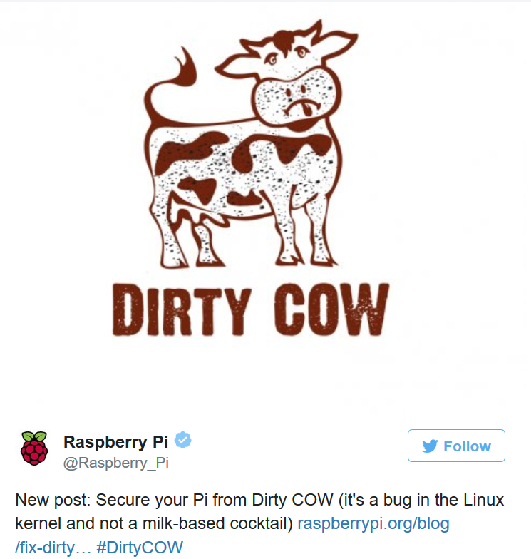This screenshot has width=531, height=559.
Task: Click the "milk-based cocktail" tweet text
Action: 217,523
